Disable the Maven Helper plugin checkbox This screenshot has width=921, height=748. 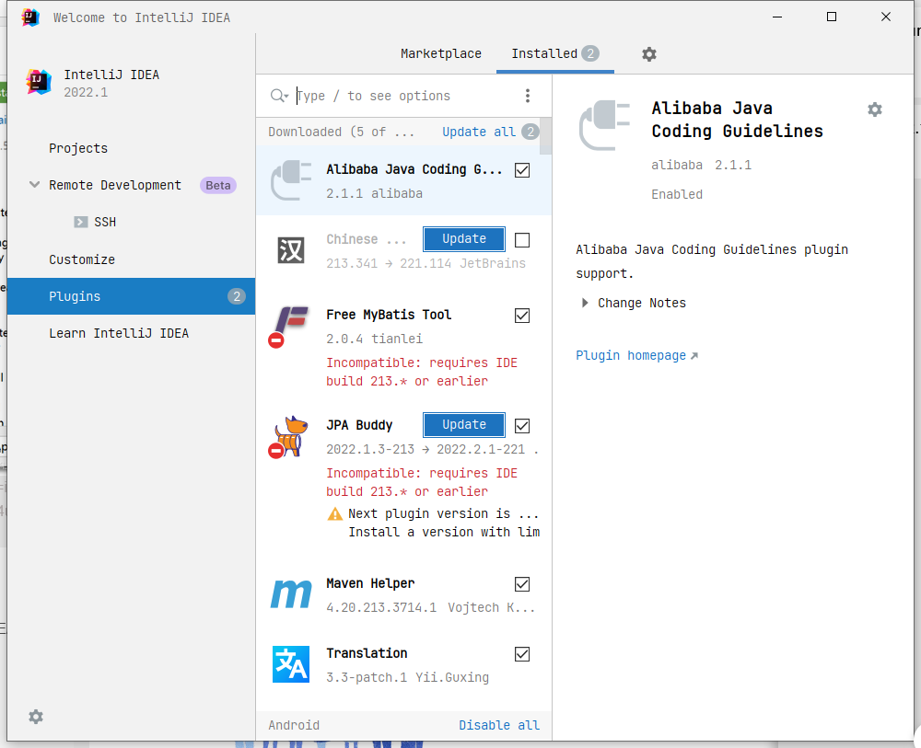522,583
